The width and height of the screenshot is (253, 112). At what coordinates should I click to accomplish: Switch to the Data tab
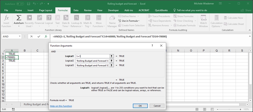[x=76, y=10]
